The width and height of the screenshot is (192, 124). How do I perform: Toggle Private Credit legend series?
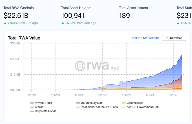42,103
